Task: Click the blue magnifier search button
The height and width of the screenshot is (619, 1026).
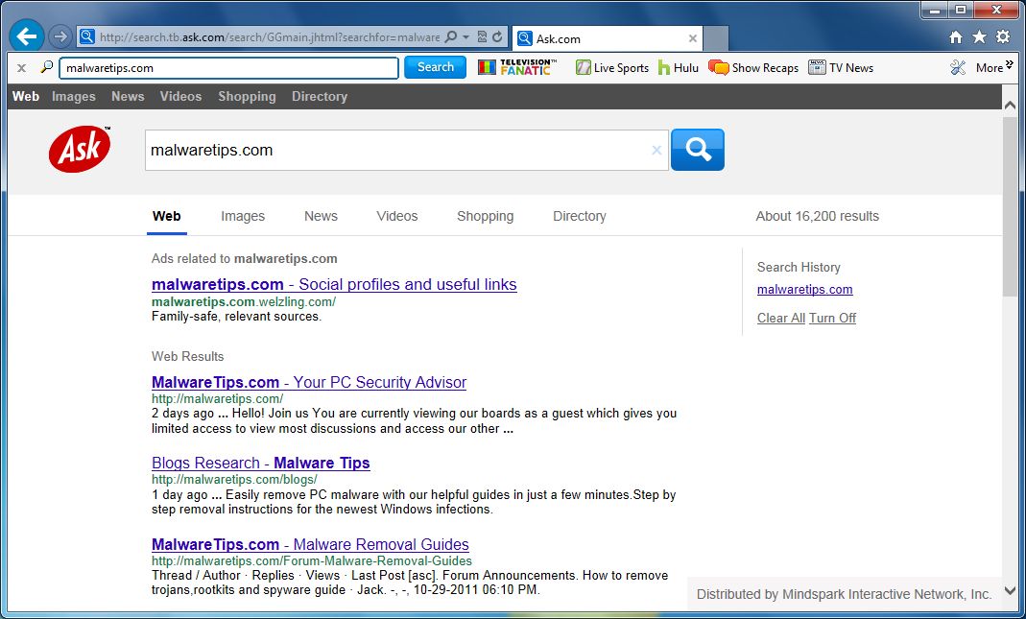Action: (698, 150)
